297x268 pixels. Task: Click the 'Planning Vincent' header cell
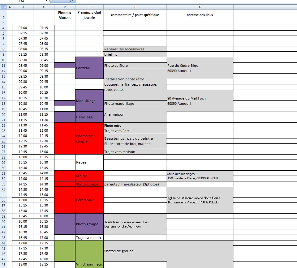click(65, 15)
